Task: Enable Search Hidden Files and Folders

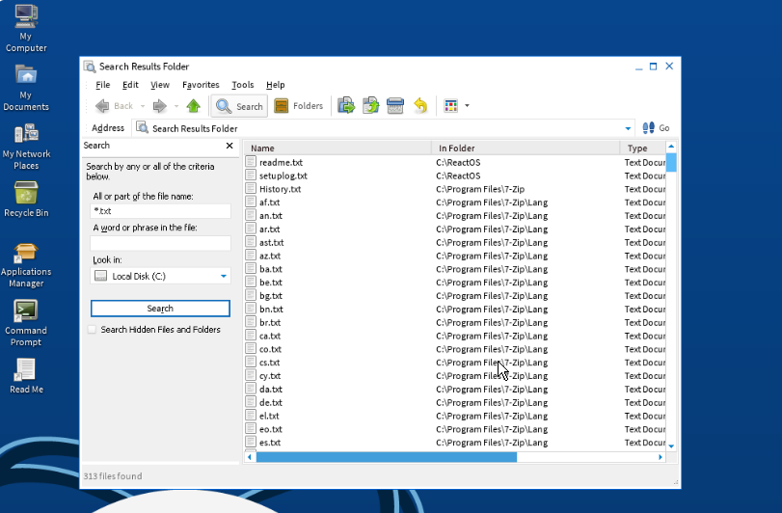Action: 92,330
